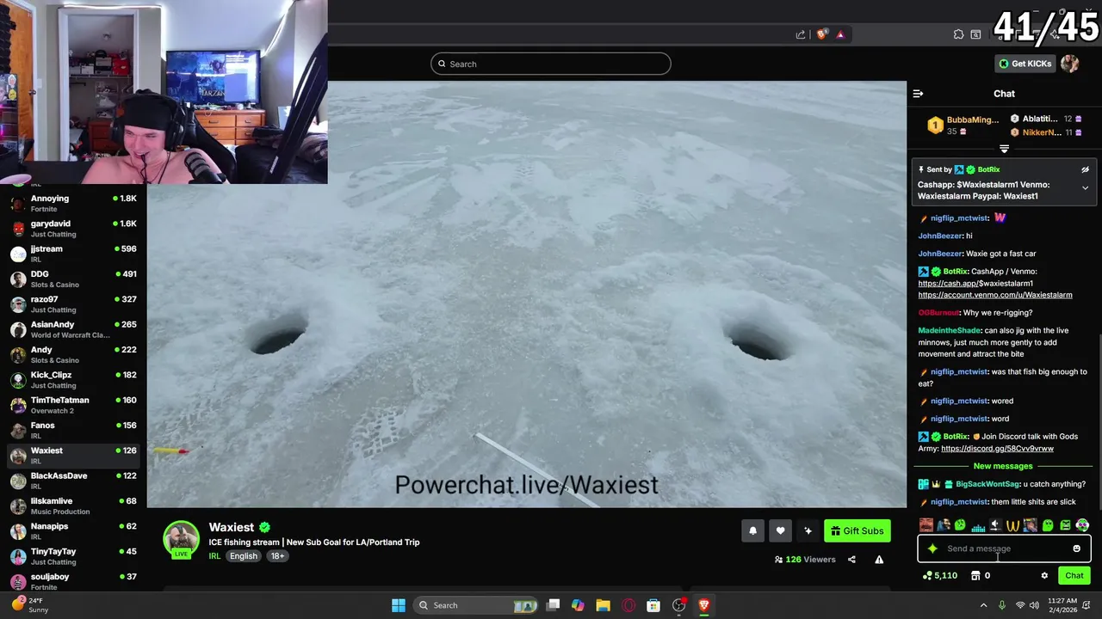Viewport: 1102px width, 619px height.
Task: Send message with the green Chat button
Action: coord(1074,576)
